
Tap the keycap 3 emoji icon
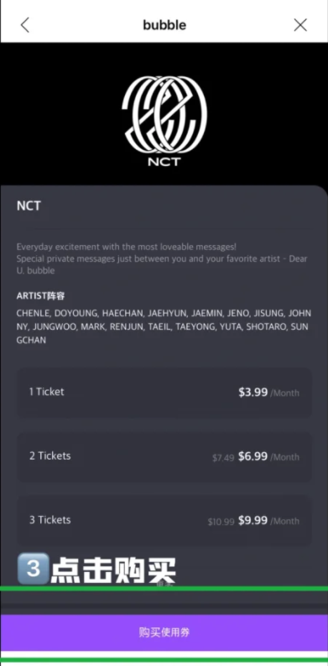pos(33,569)
